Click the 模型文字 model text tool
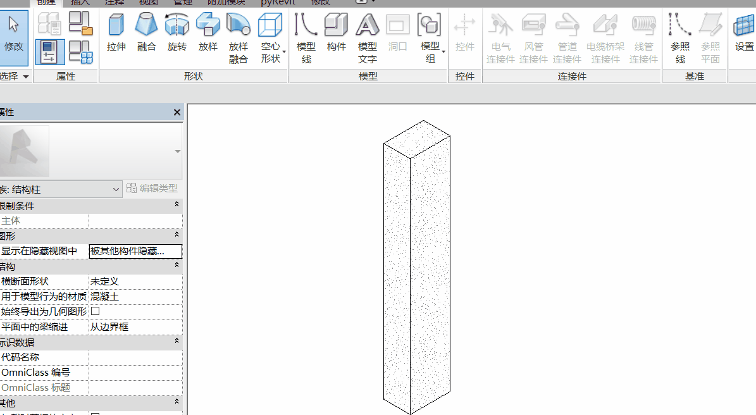This screenshot has height=415, width=756. coord(368,39)
